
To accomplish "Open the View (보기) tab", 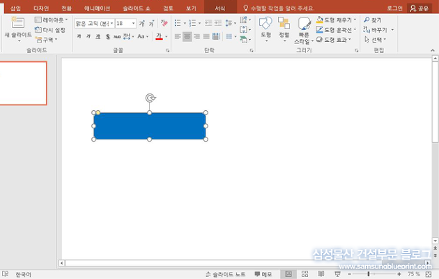I will coord(191,8).
